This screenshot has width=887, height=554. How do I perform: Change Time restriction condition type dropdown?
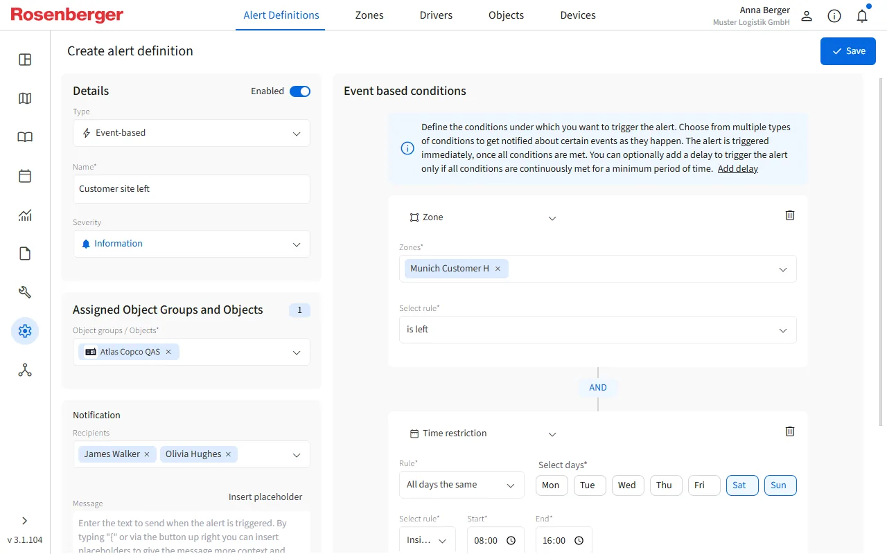click(482, 434)
